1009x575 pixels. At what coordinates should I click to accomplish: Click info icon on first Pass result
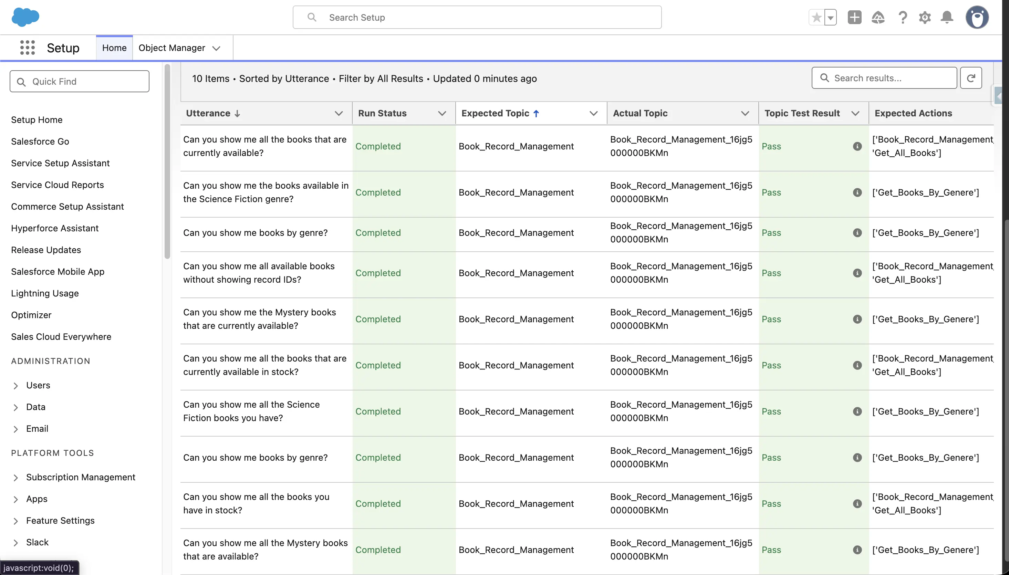(x=857, y=147)
